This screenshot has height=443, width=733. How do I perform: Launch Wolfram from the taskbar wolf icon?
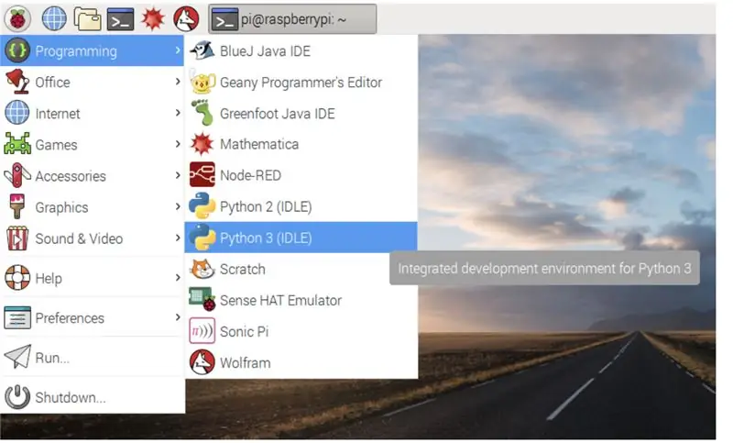point(186,19)
